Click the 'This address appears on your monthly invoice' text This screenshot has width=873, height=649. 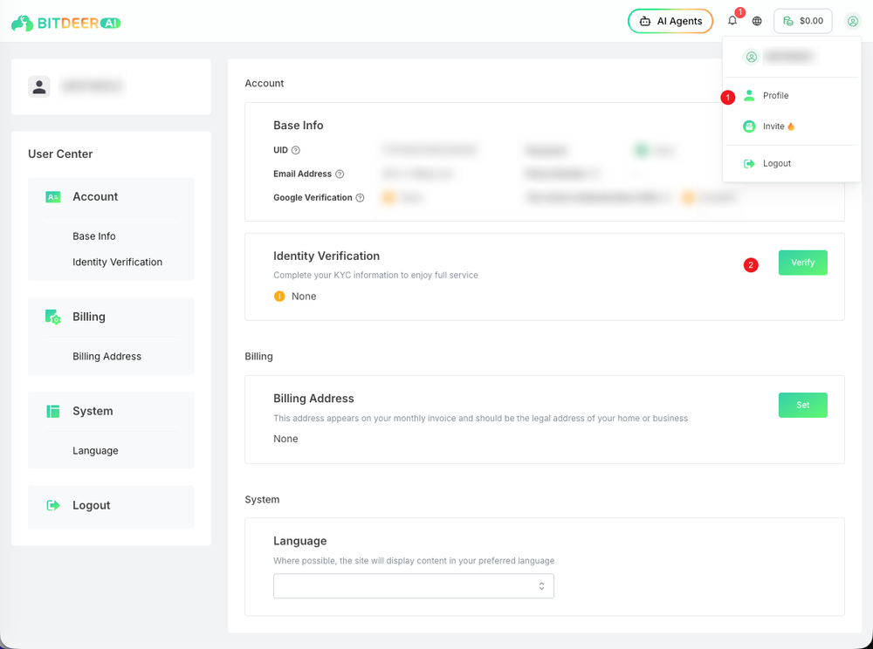pyautogui.click(x=480, y=418)
